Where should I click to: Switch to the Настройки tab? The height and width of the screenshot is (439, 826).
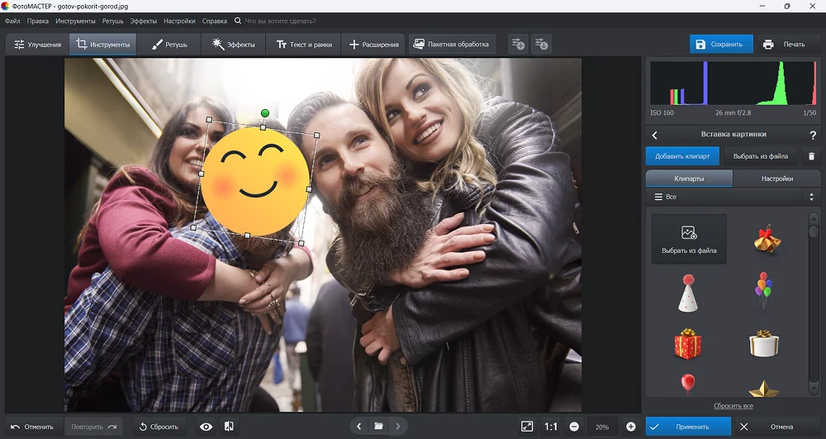coord(776,178)
